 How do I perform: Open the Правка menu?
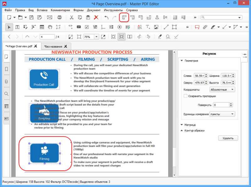[x=20, y=10]
